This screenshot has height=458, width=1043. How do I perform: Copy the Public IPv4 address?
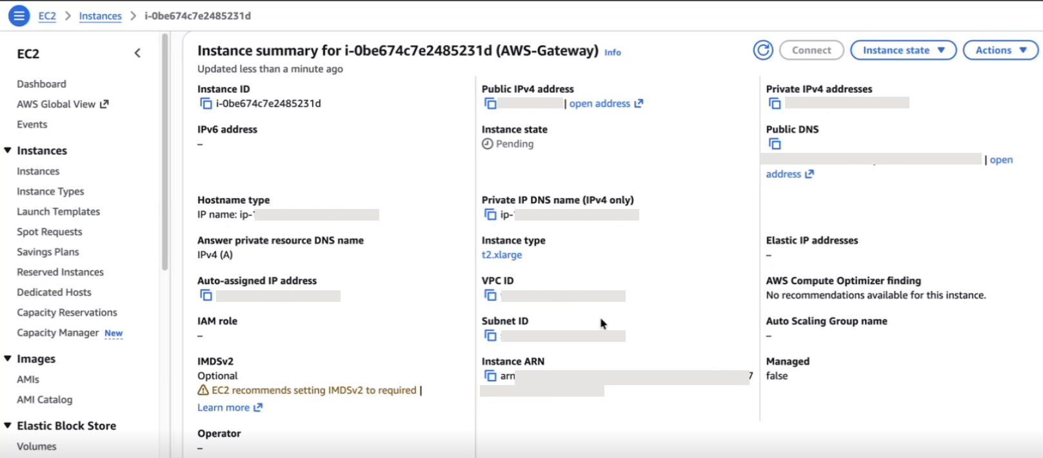coord(490,104)
